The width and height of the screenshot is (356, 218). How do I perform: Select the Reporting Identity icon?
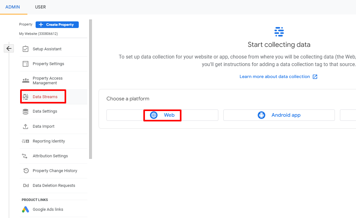26,141
